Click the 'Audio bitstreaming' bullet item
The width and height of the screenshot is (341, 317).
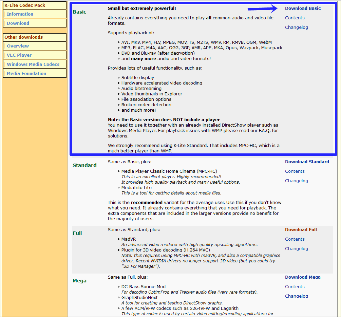(x=141, y=89)
